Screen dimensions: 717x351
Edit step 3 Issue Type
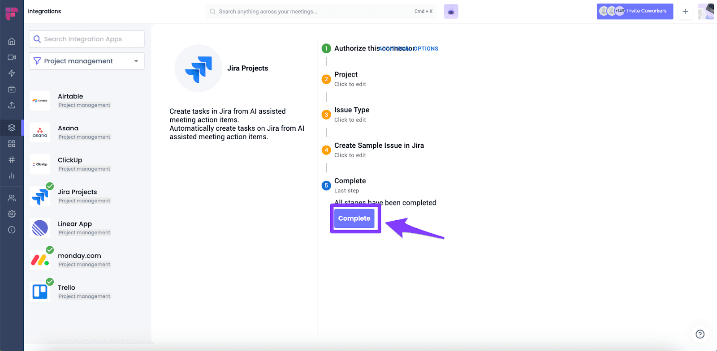352,110
